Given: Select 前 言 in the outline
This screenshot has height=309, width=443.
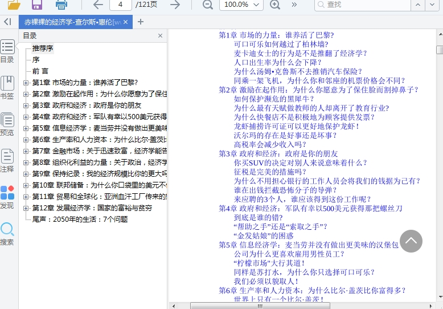Looking at the screenshot, I should point(40,71).
